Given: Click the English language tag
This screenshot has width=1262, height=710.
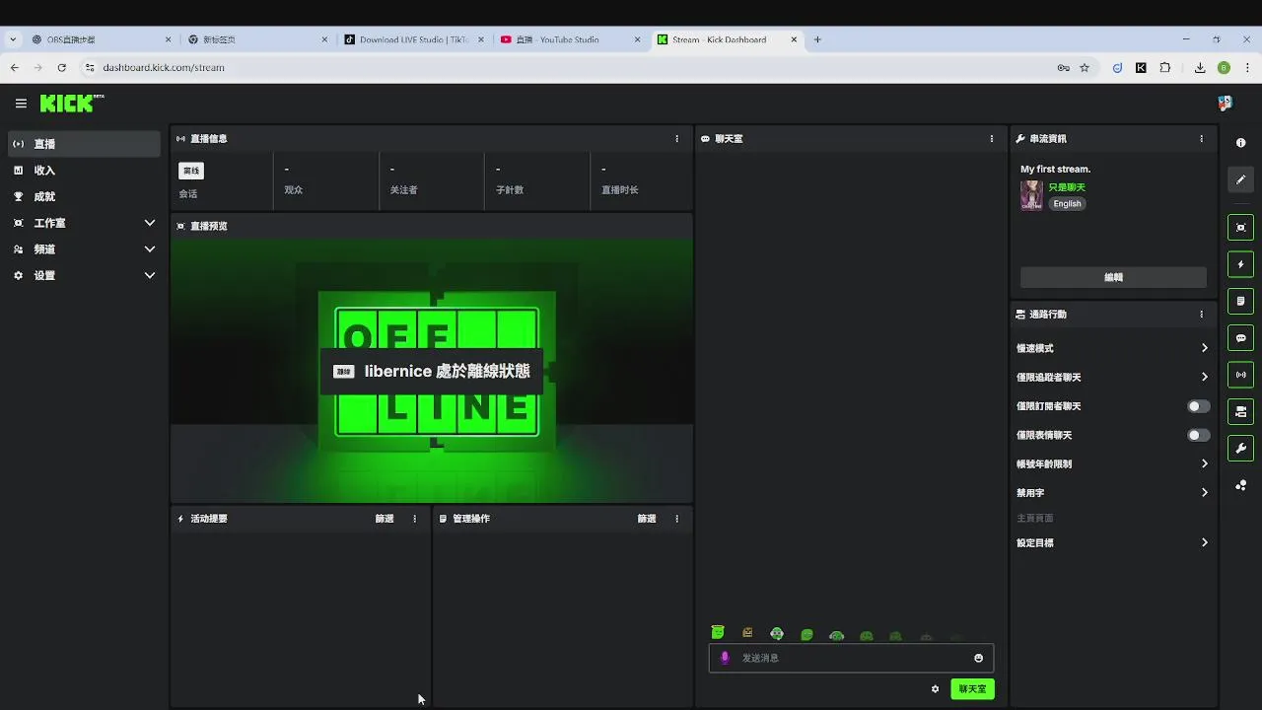Looking at the screenshot, I should (x=1067, y=204).
